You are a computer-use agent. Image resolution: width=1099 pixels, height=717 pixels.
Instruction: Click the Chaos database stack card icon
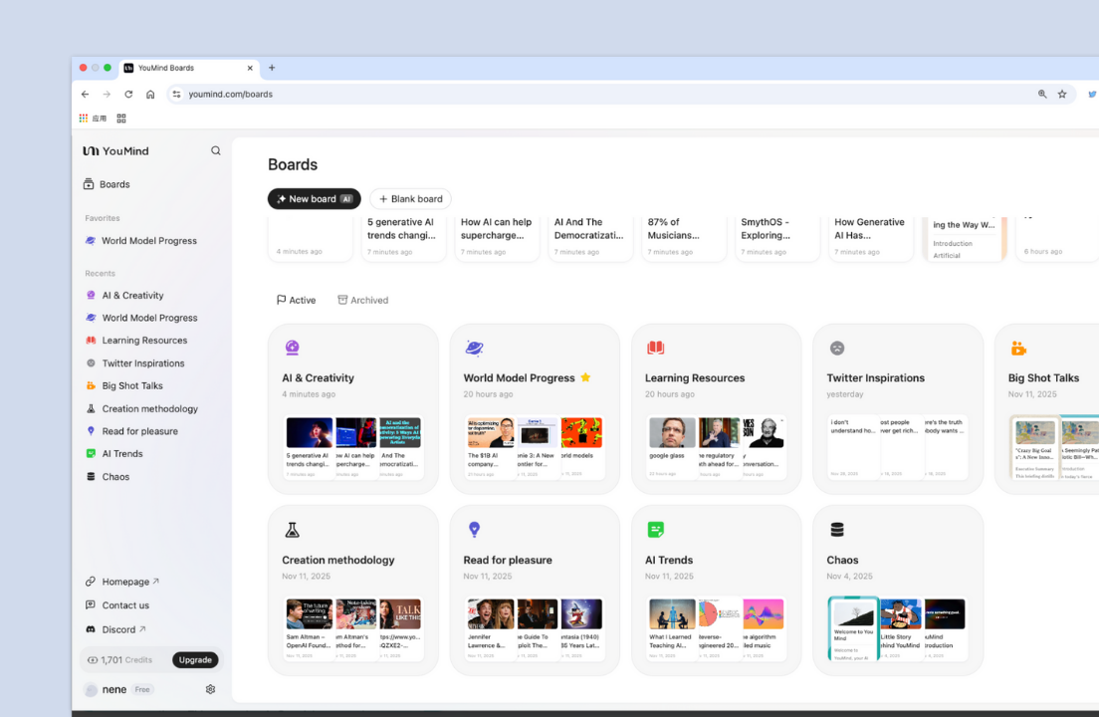837,530
